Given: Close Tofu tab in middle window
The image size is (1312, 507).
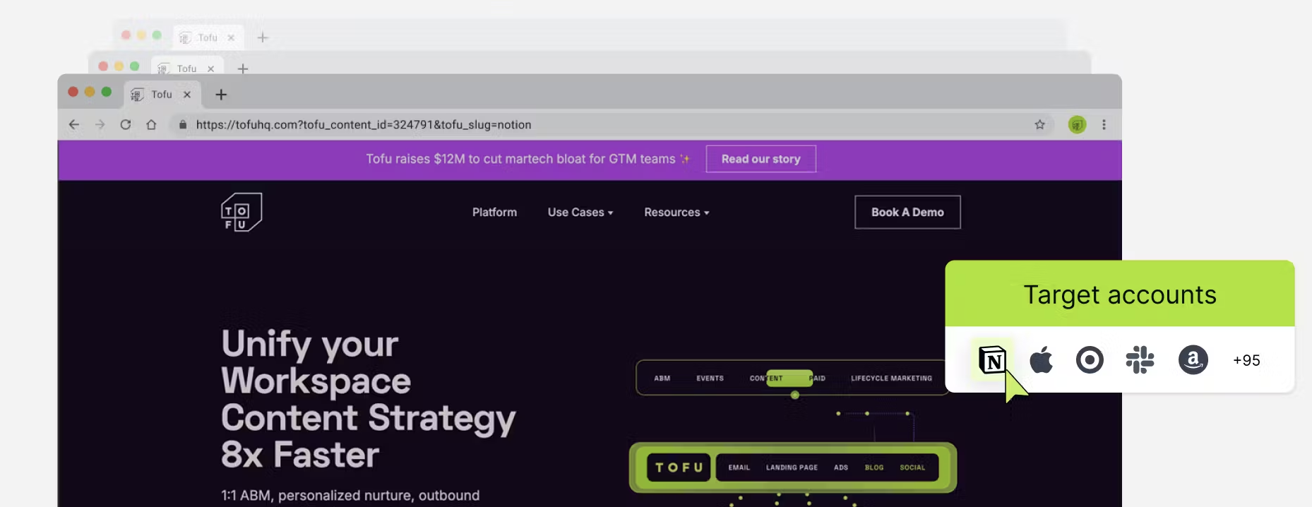Looking at the screenshot, I should coord(210,68).
